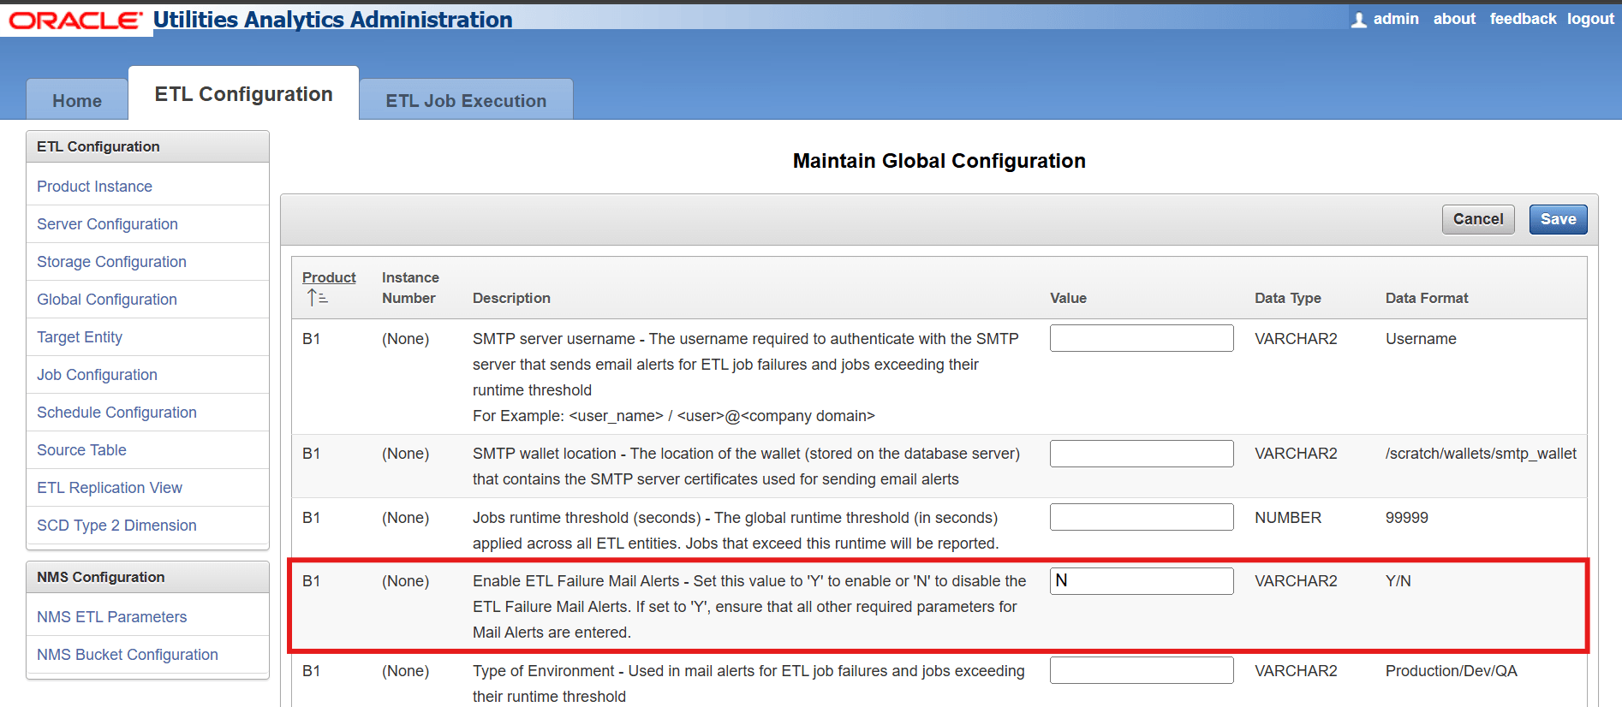Click the Utilities Analytics Administration title
This screenshot has height=707, width=1622.
332,19
